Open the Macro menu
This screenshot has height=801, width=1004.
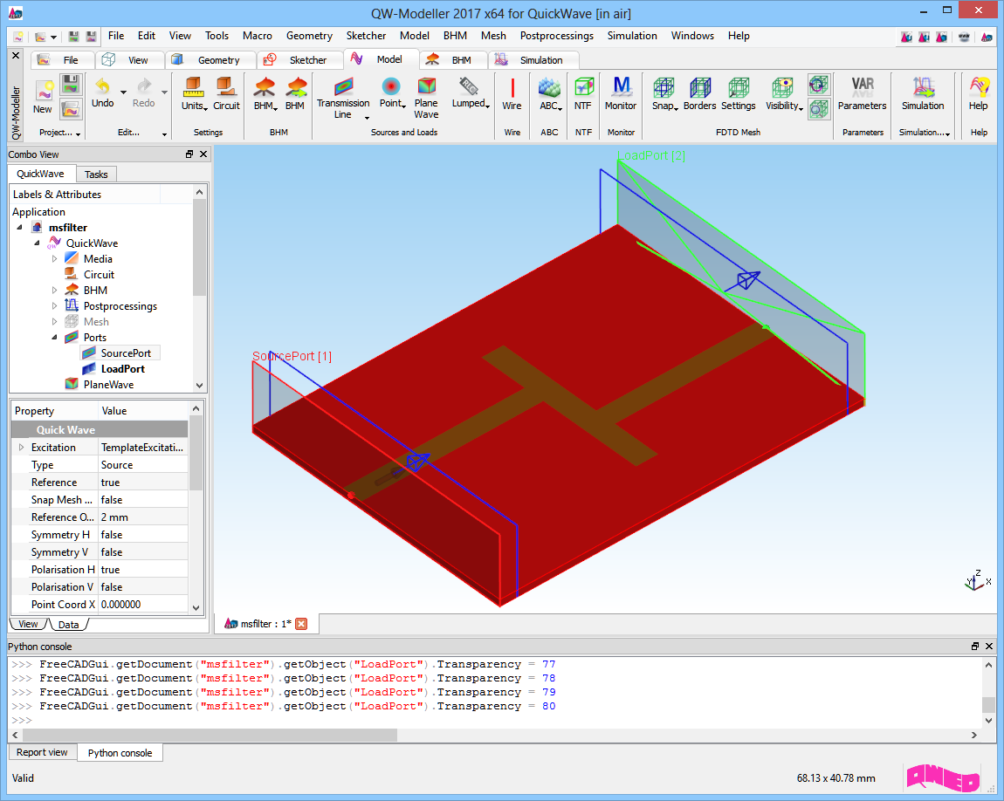257,36
